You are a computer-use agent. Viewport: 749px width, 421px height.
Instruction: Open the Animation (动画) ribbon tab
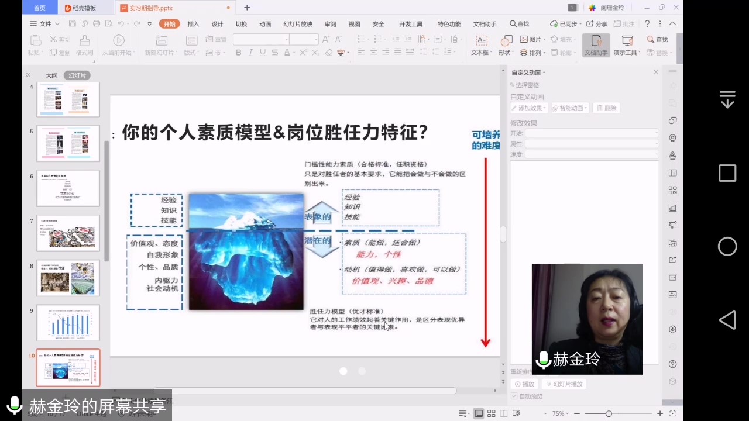click(265, 24)
